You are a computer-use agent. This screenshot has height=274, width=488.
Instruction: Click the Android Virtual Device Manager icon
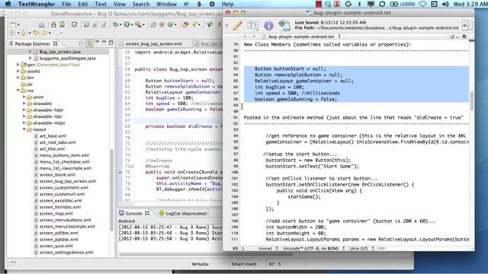click(x=63, y=24)
